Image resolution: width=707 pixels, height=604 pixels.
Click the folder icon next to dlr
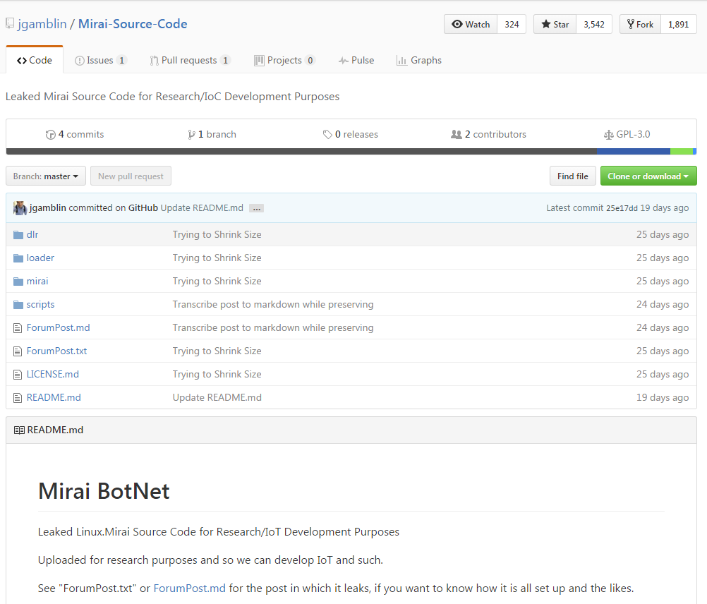(18, 234)
